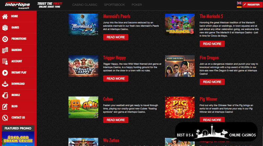Click the Home house icon in sidebar
This screenshot has height=146, width=263.
point(5,16)
